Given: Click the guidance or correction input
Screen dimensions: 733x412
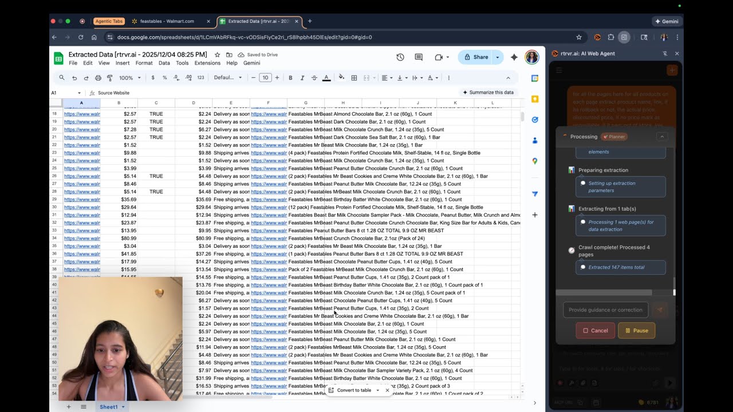Looking at the screenshot, I should tap(605, 310).
